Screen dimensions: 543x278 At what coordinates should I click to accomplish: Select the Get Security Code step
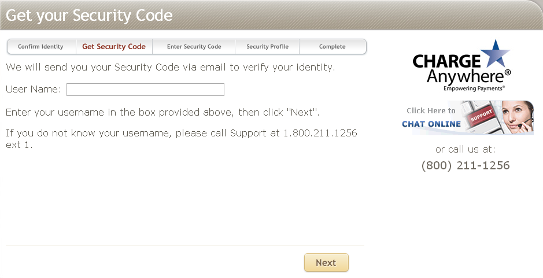(x=114, y=47)
